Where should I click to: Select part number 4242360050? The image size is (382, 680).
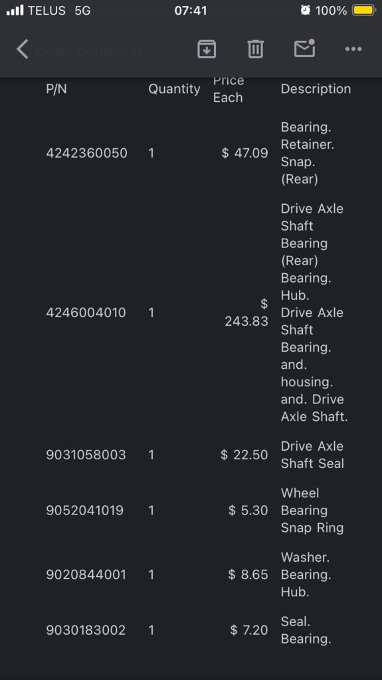point(87,153)
